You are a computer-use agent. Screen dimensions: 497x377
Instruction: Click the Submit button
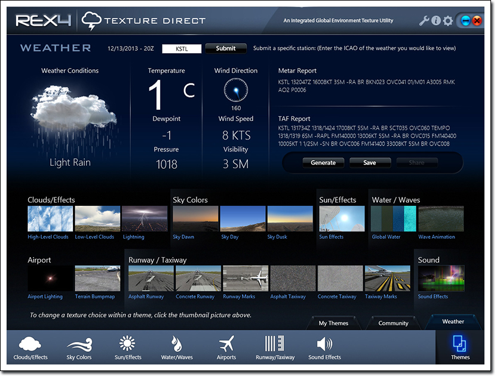[x=226, y=48]
